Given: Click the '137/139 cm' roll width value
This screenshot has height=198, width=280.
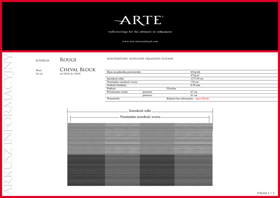Looking at the screenshot, I should 197,79.
